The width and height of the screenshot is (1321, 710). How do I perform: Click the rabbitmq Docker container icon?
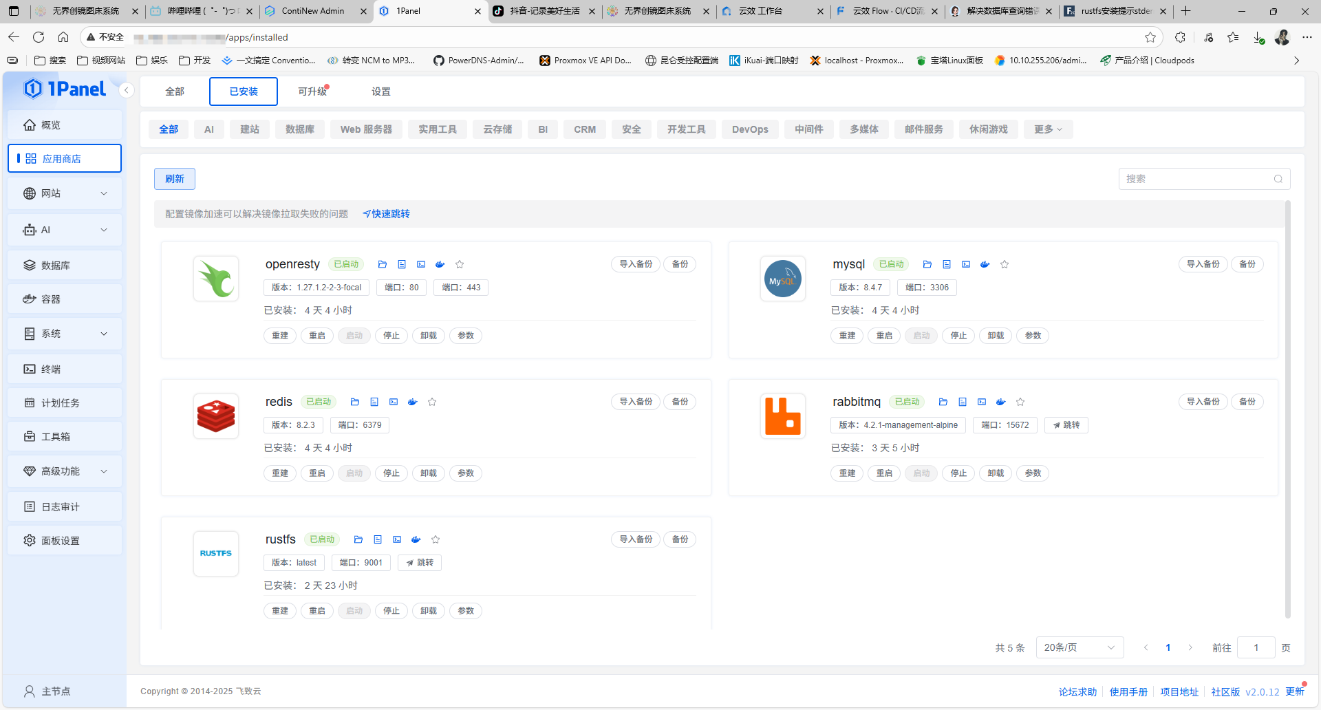point(1001,402)
